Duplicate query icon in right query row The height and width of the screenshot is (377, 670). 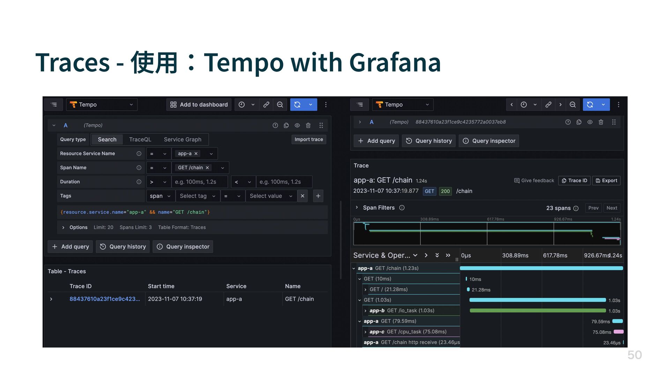pos(579,122)
